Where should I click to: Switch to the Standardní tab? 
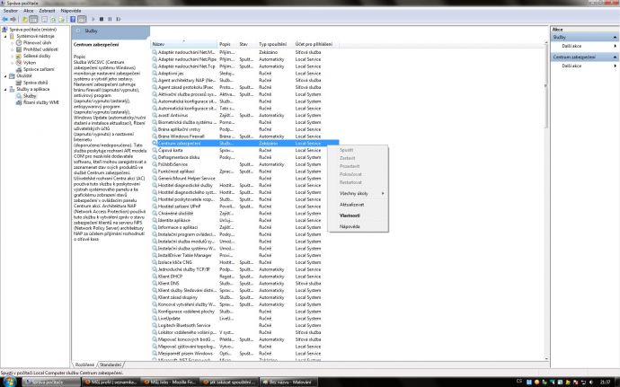tap(111, 365)
